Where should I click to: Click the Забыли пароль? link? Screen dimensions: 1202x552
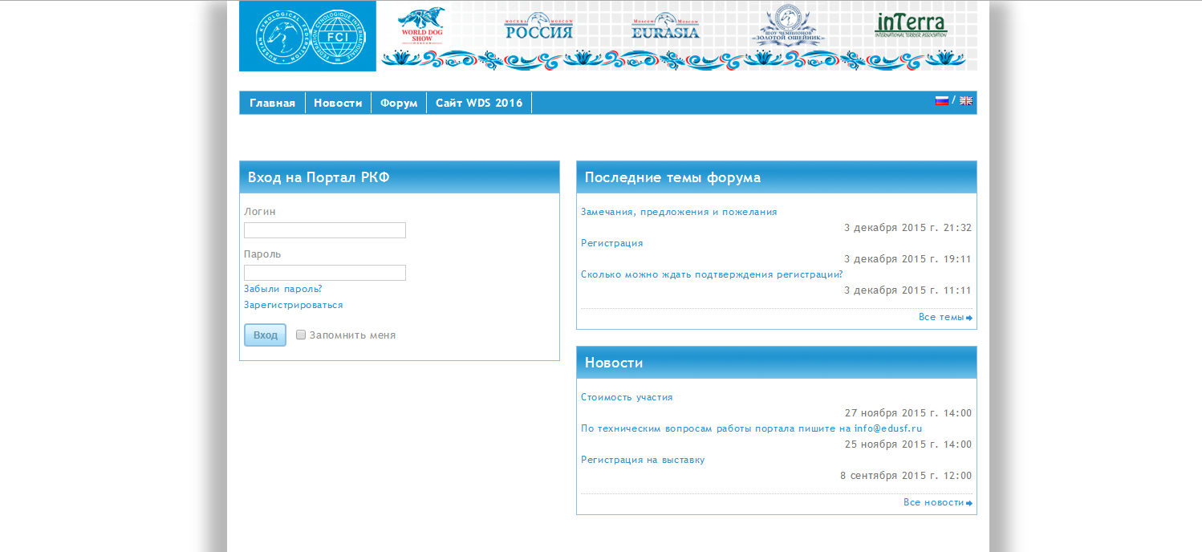pyautogui.click(x=282, y=289)
